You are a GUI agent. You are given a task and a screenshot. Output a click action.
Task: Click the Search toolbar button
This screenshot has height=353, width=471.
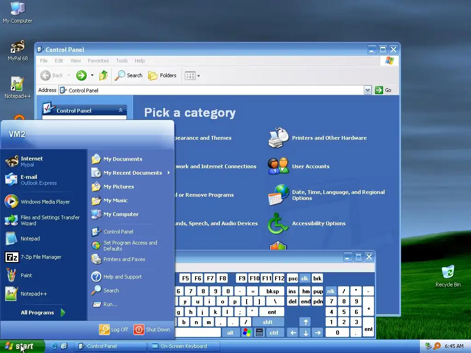click(x=129, y=75)
